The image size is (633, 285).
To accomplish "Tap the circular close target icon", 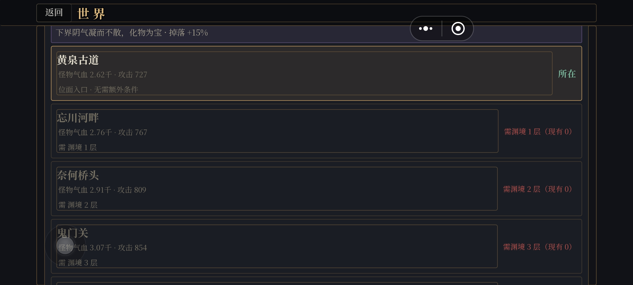I will 458,28.
